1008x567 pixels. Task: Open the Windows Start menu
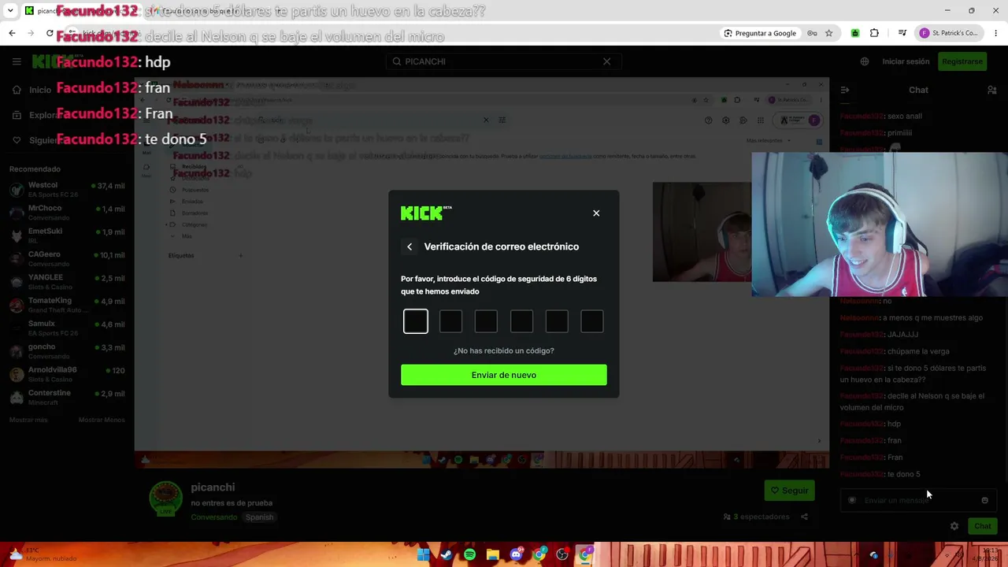(x=424, y=555)
